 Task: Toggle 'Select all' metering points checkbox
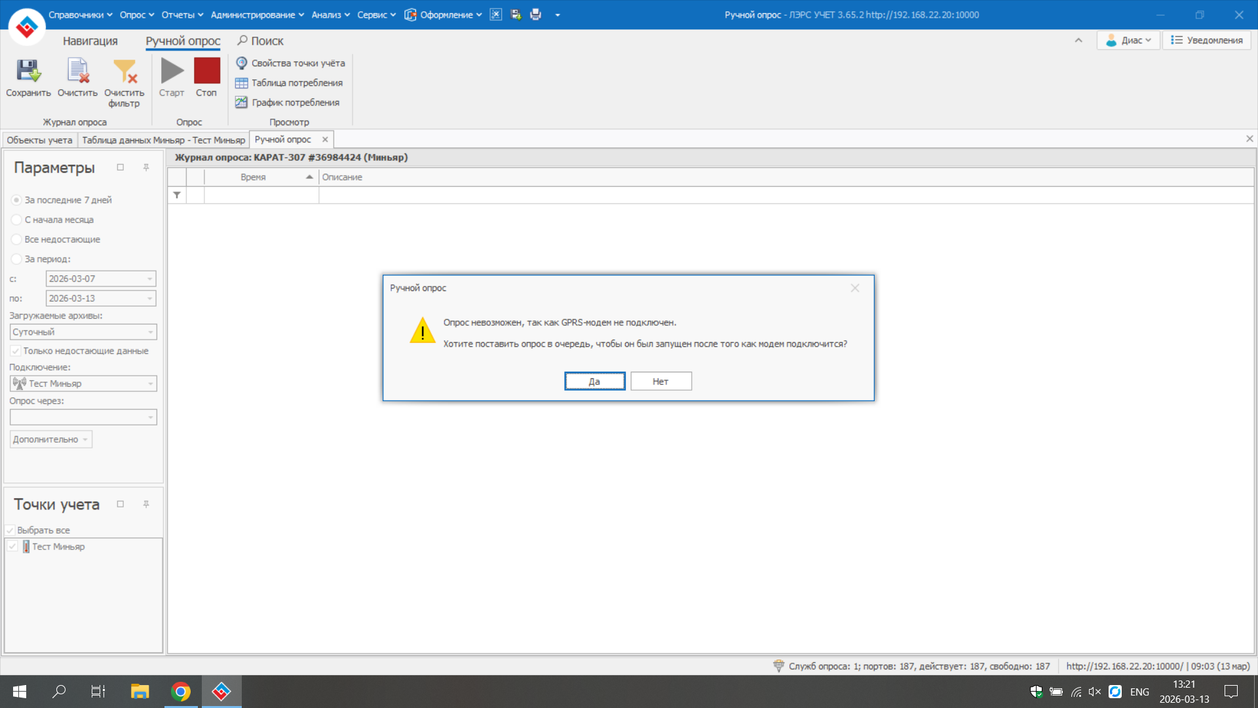tap(10, 530)
